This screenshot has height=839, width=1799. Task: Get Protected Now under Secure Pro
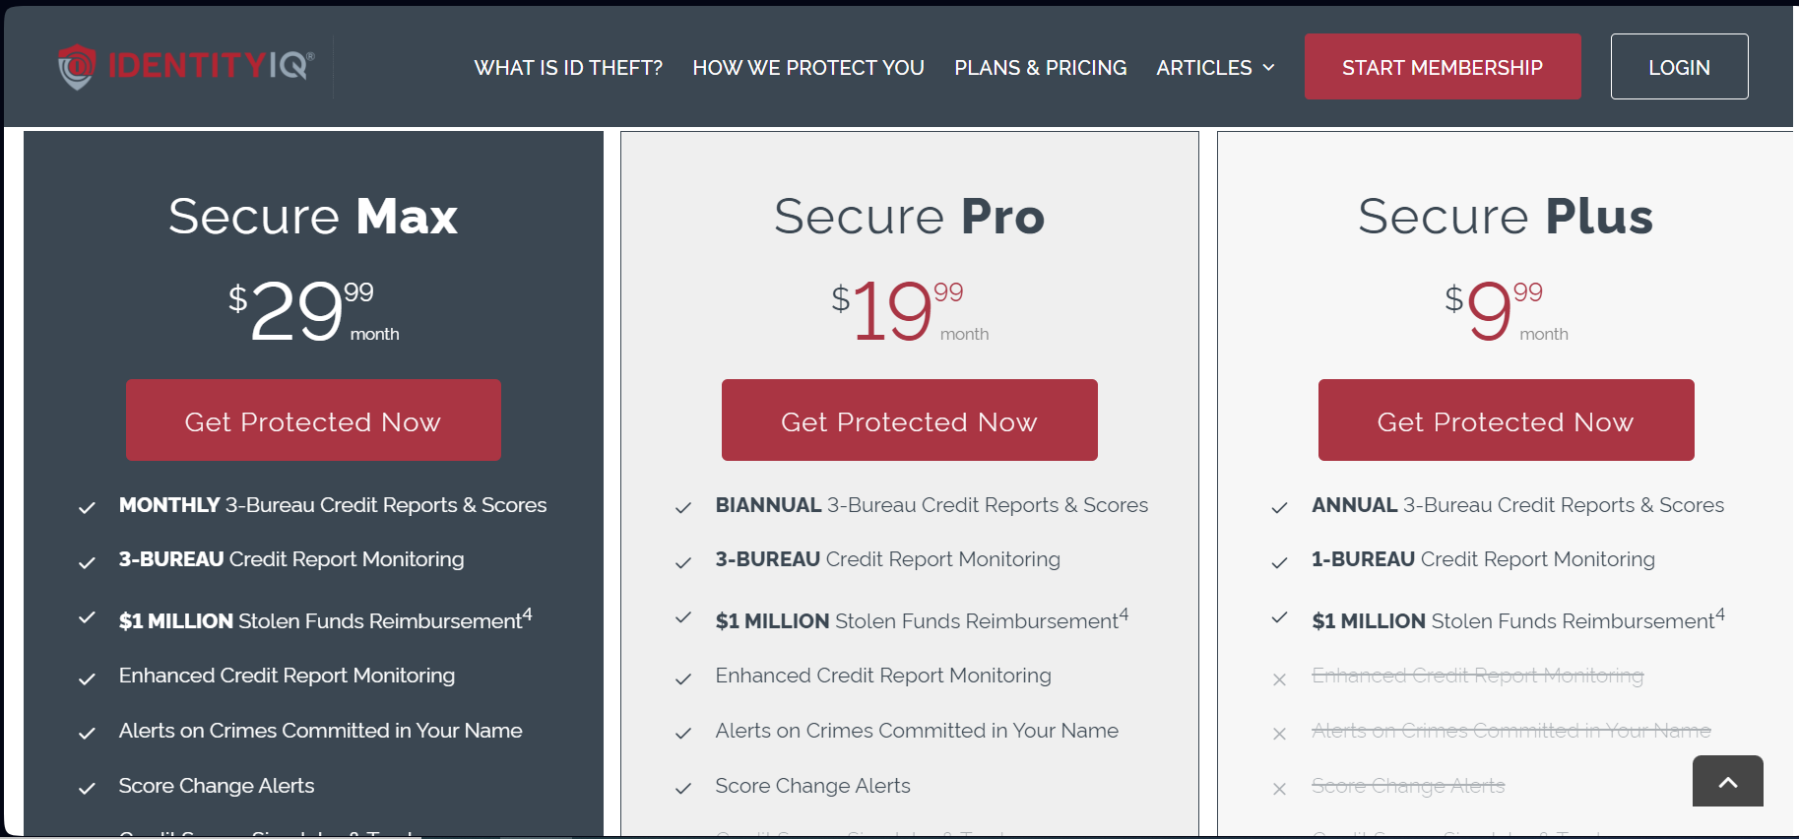909,420
